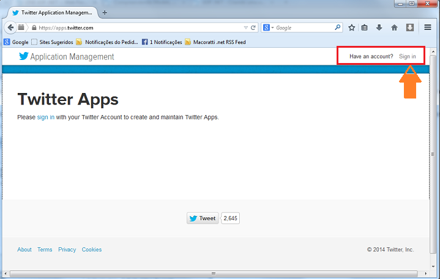Bookmark this page with the star icon
The image size is (440, 279).
352,28
